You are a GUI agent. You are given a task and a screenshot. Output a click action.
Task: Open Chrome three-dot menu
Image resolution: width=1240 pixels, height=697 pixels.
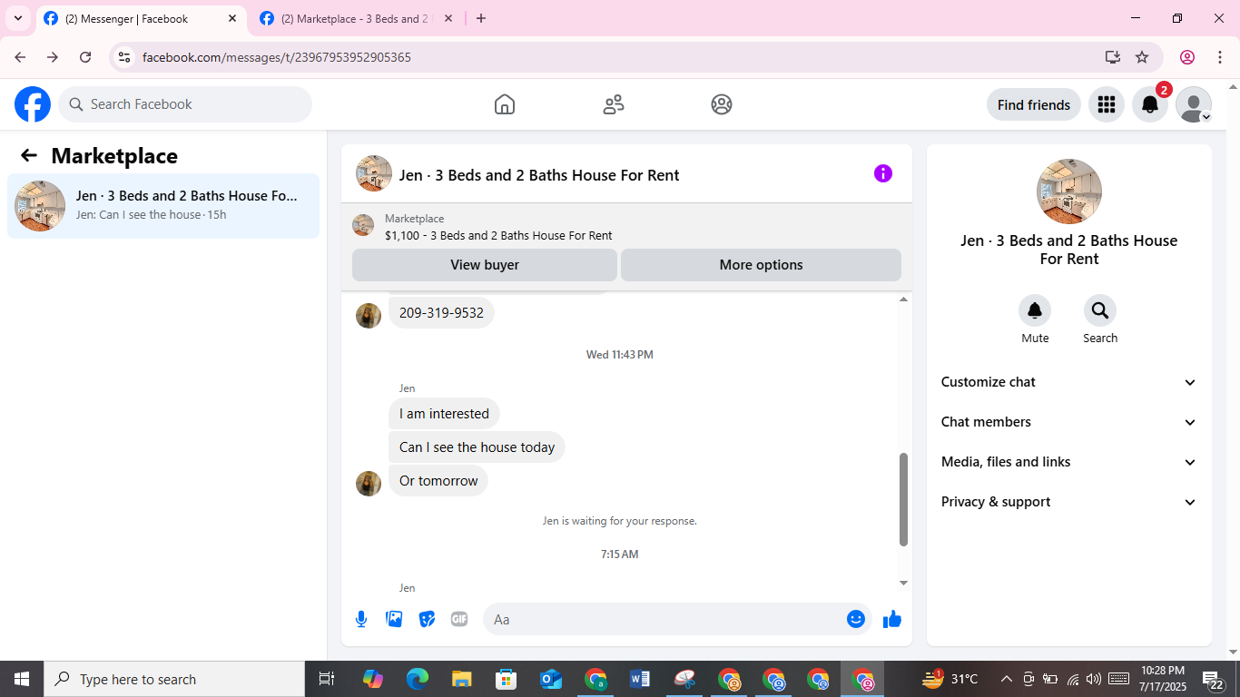click(x=1219, y=57)
